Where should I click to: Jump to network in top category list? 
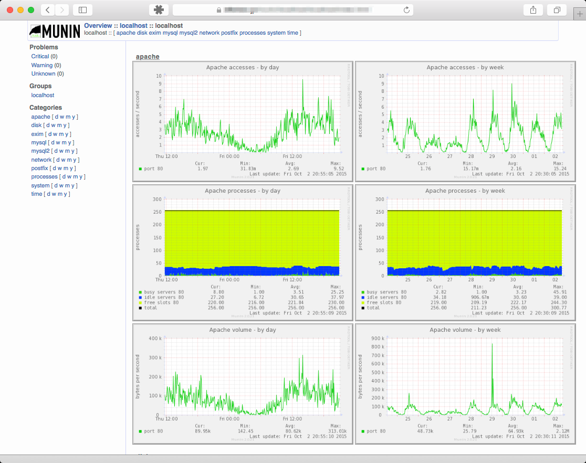[210, 33]
